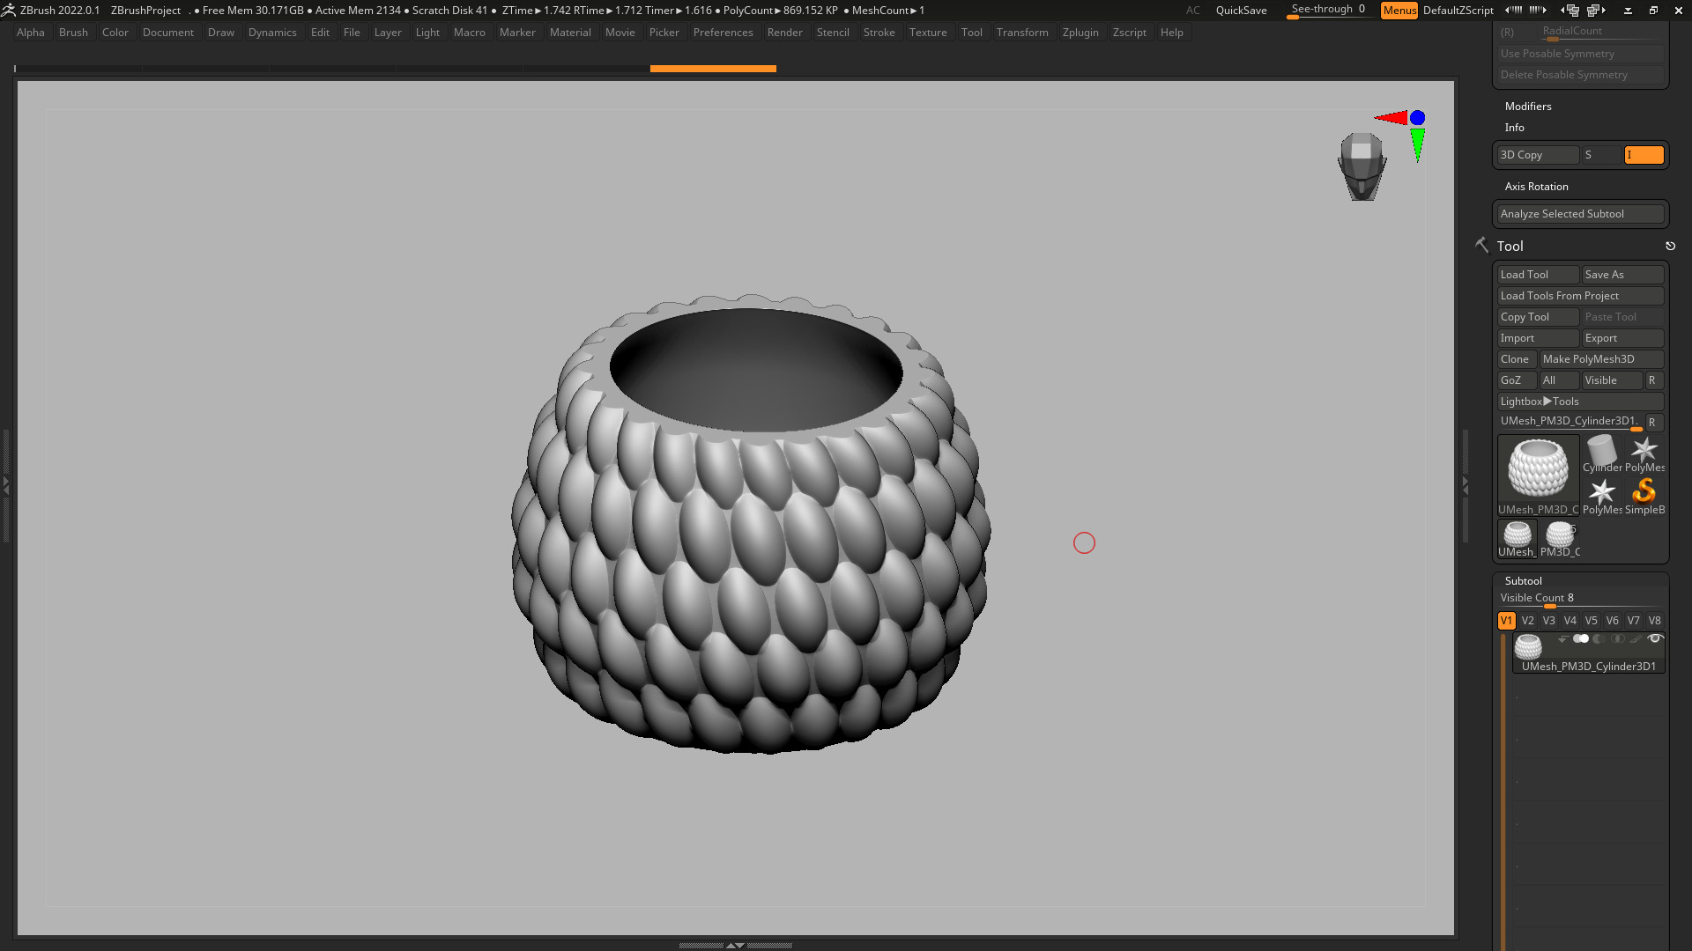Click Load Tool button
The image size is (1692, 951).
(x=1539, y=275)
